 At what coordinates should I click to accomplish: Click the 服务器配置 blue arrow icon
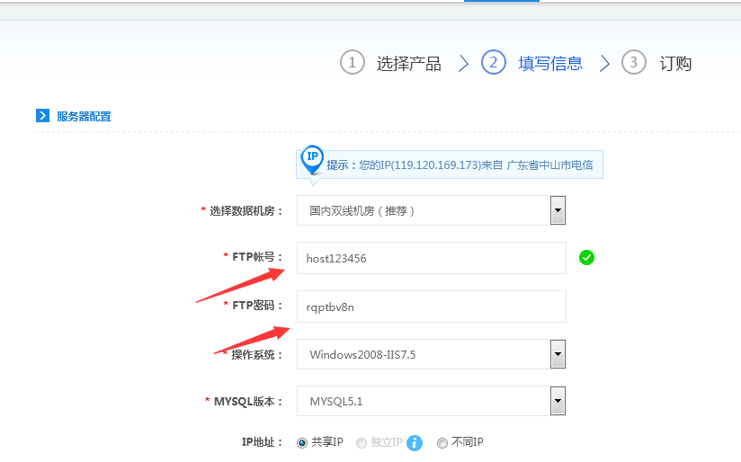point(42,115)
